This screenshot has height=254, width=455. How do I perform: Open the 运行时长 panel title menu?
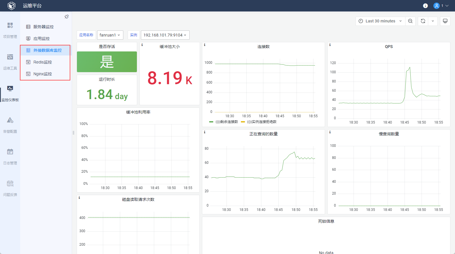coord(107,79)
